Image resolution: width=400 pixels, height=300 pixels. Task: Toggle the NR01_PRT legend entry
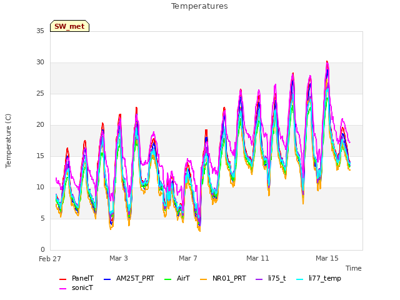click(223, 278)
